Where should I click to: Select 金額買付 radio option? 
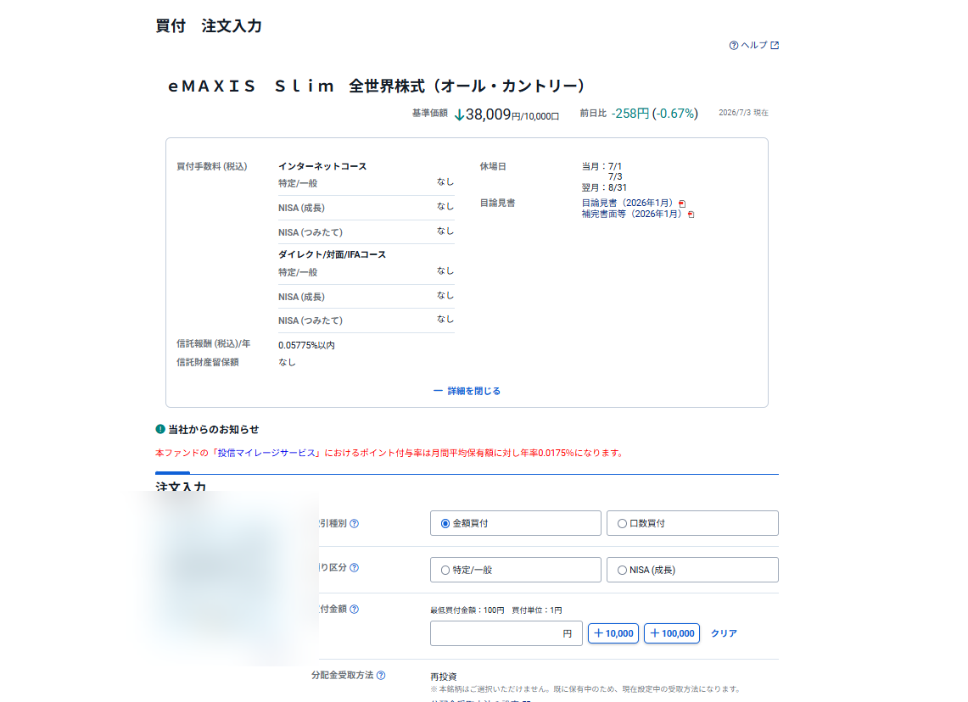pyautogui.click(x=516, y=523)
